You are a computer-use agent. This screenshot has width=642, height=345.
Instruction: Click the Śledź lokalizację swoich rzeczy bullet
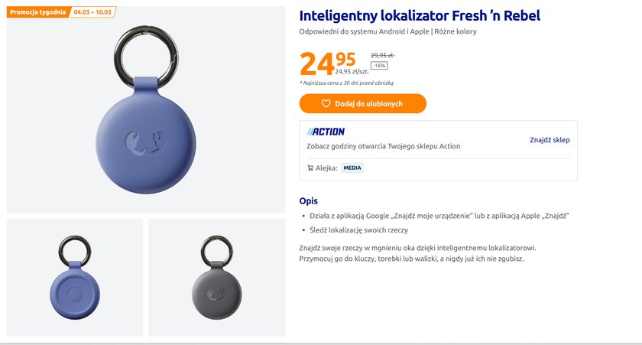[x=358, y=230]
